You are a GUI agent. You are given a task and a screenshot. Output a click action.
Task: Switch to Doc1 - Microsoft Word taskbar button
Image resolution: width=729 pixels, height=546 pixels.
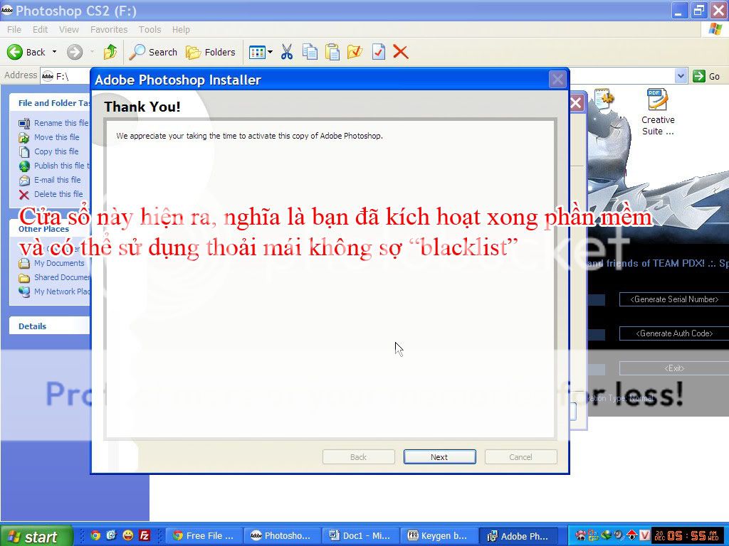click(x=361, y=536)
